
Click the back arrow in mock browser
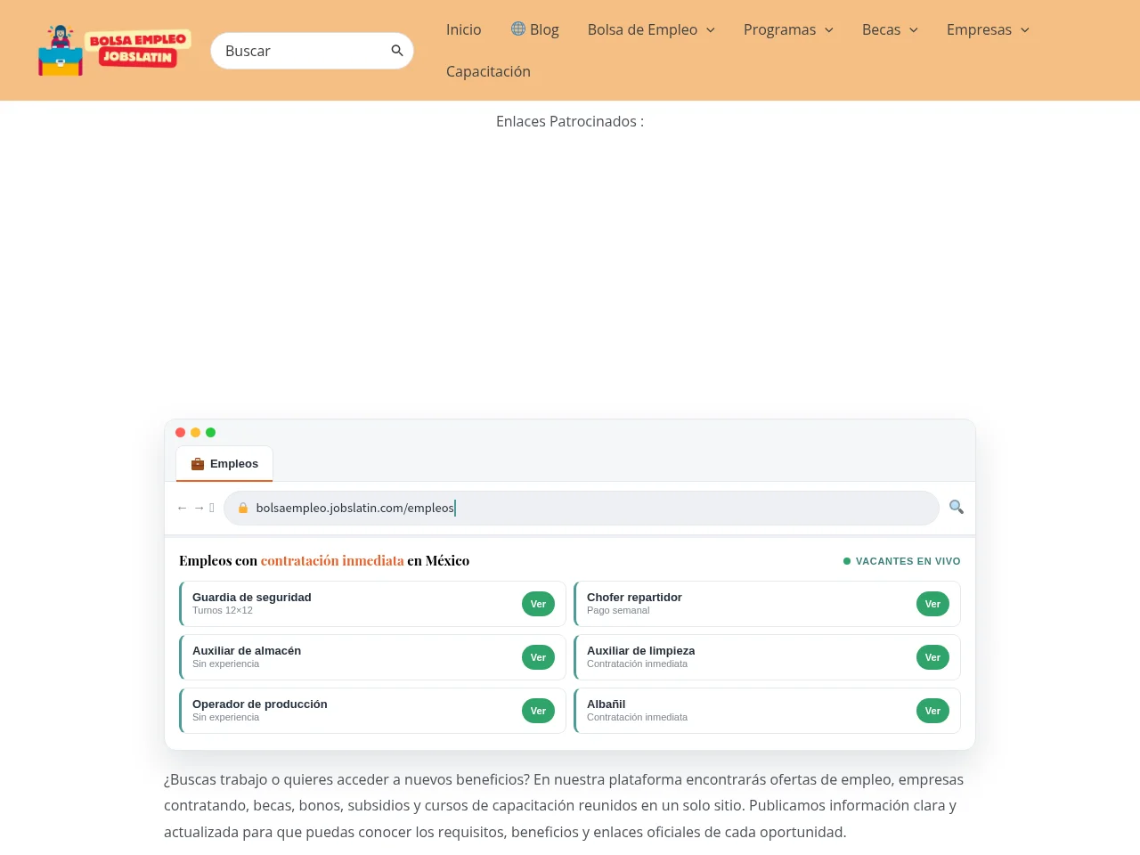tap(183, 508)
